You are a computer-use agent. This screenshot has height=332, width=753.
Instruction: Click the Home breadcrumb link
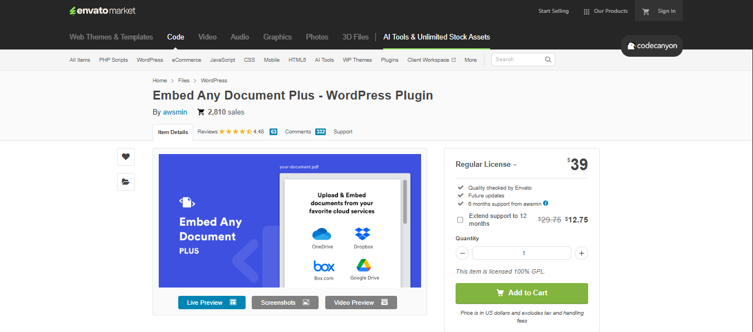click(160, 81)
